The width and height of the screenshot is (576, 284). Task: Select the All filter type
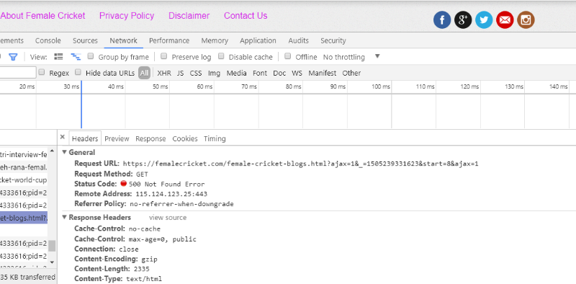pos(145,73)
